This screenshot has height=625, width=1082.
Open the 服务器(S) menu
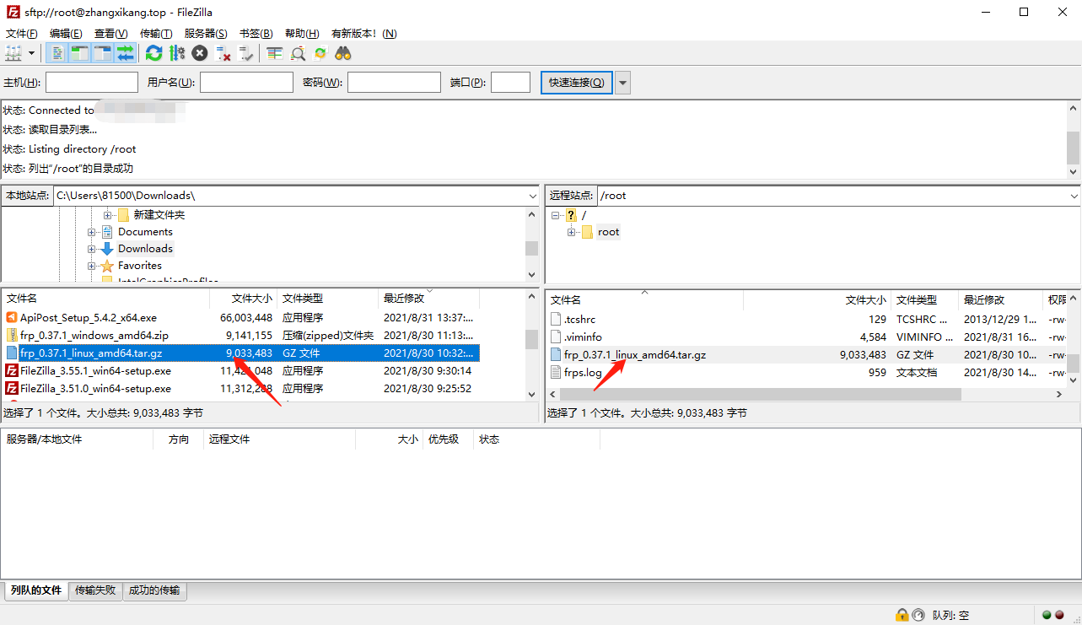[206, 34]
